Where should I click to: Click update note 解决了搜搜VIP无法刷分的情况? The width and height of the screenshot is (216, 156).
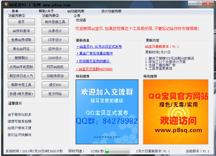(170, 58)
